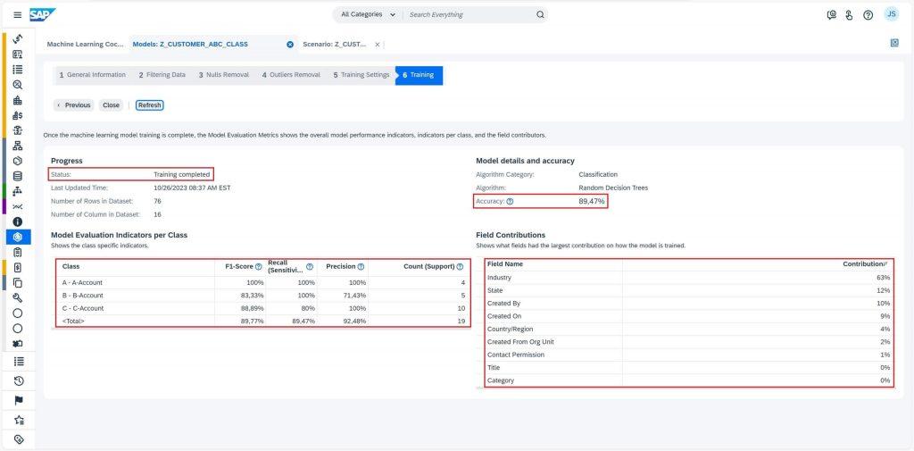The image size is (914, 451).
Task: Click the Previous button
Action: [x=74, y=105]
